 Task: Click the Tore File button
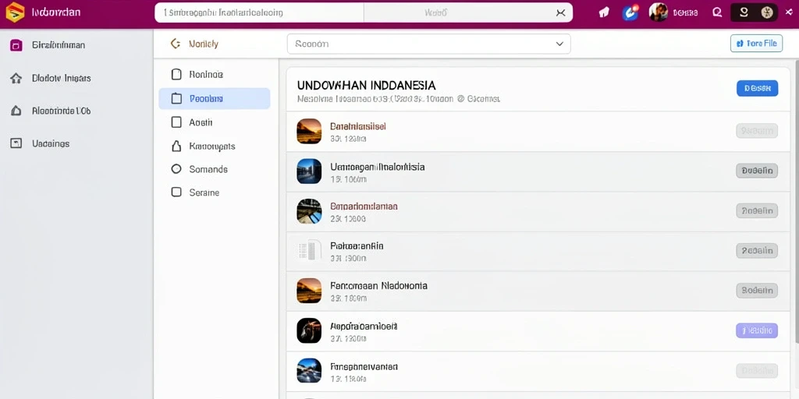point(756,44)
